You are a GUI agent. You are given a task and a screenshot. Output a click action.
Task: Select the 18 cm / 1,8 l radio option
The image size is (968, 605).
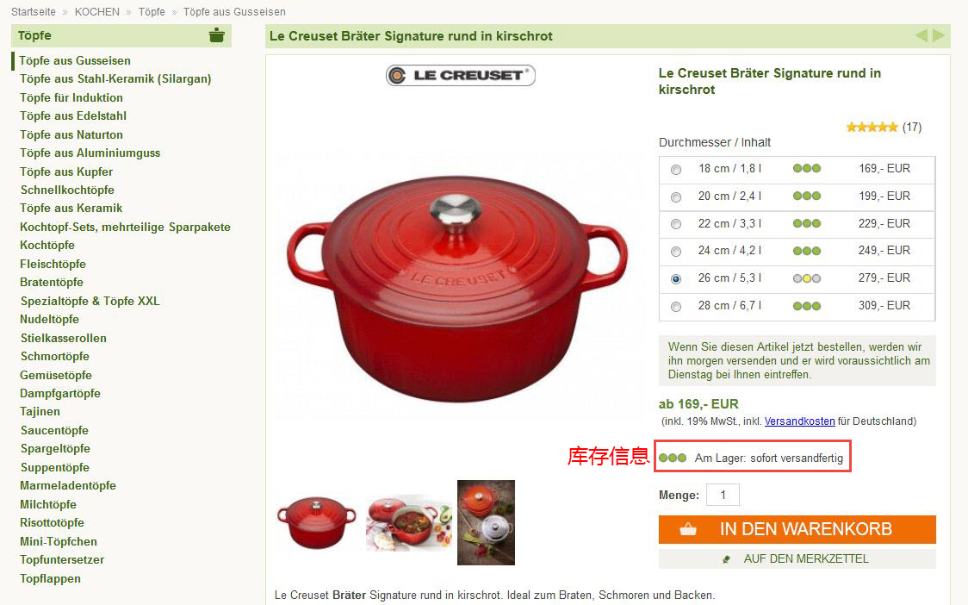point(676,169)
